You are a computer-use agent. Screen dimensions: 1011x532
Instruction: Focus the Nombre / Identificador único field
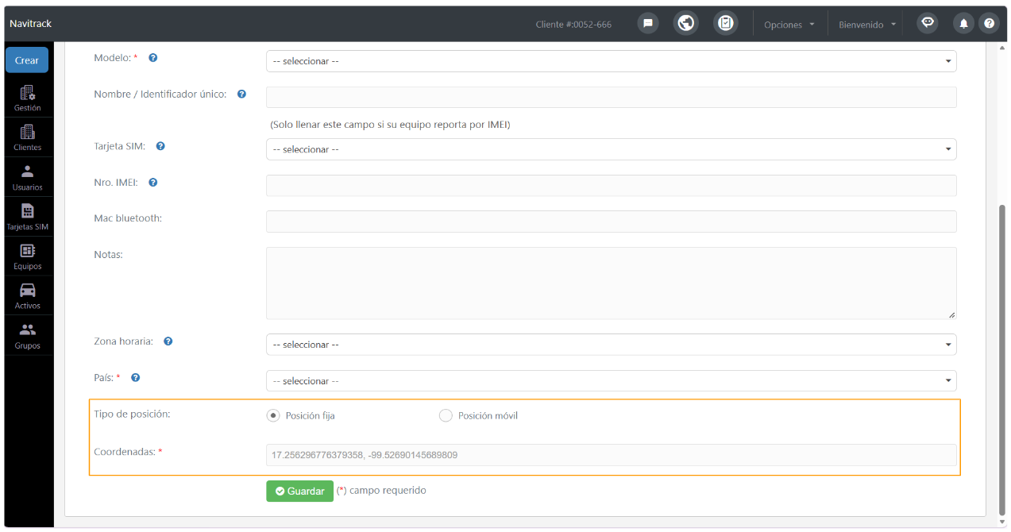click(x=611, y=97)
